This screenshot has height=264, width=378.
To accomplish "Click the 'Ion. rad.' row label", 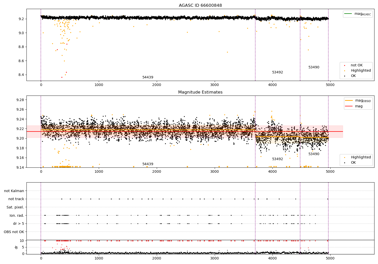I will coord(17,215).
